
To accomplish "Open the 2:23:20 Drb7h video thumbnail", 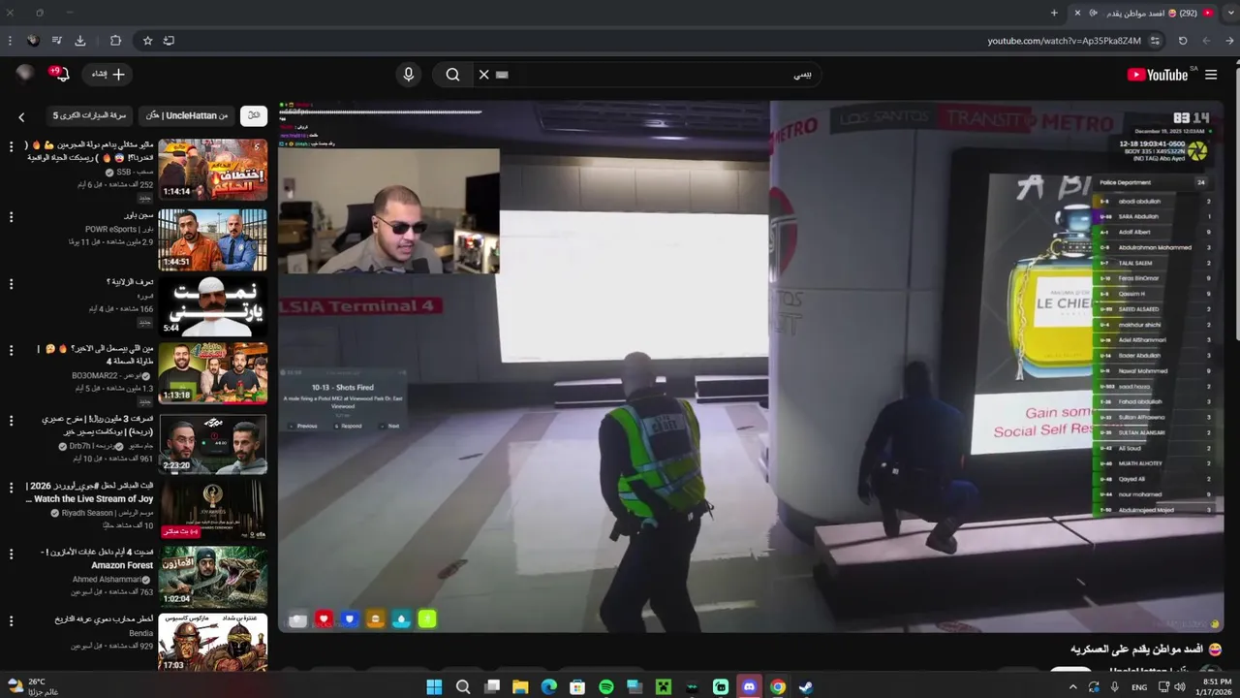I will [x=213, y=443].
